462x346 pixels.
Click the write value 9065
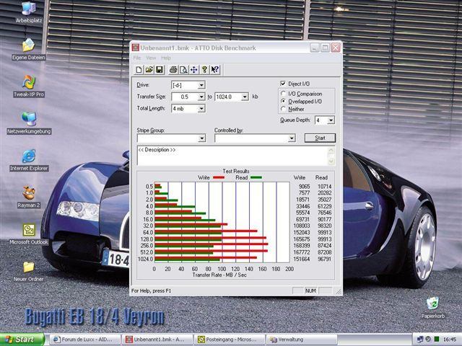(304, 187)
